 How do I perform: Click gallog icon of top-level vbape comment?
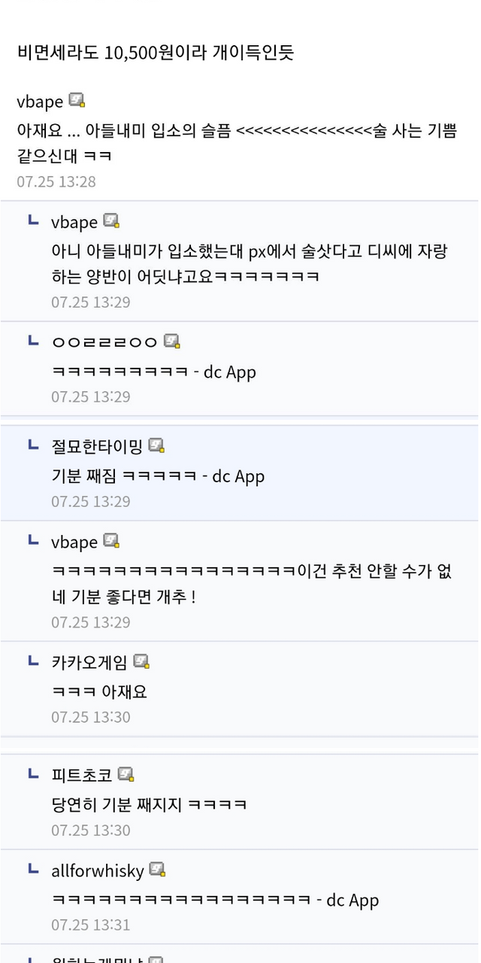[77, 101]
